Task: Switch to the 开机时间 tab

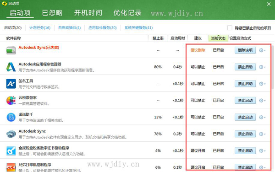Action: click(88, 13)
